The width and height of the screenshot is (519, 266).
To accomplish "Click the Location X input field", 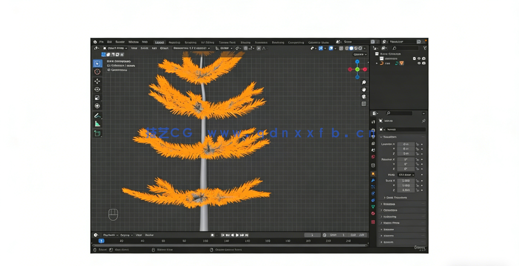I will pos(406,144).
